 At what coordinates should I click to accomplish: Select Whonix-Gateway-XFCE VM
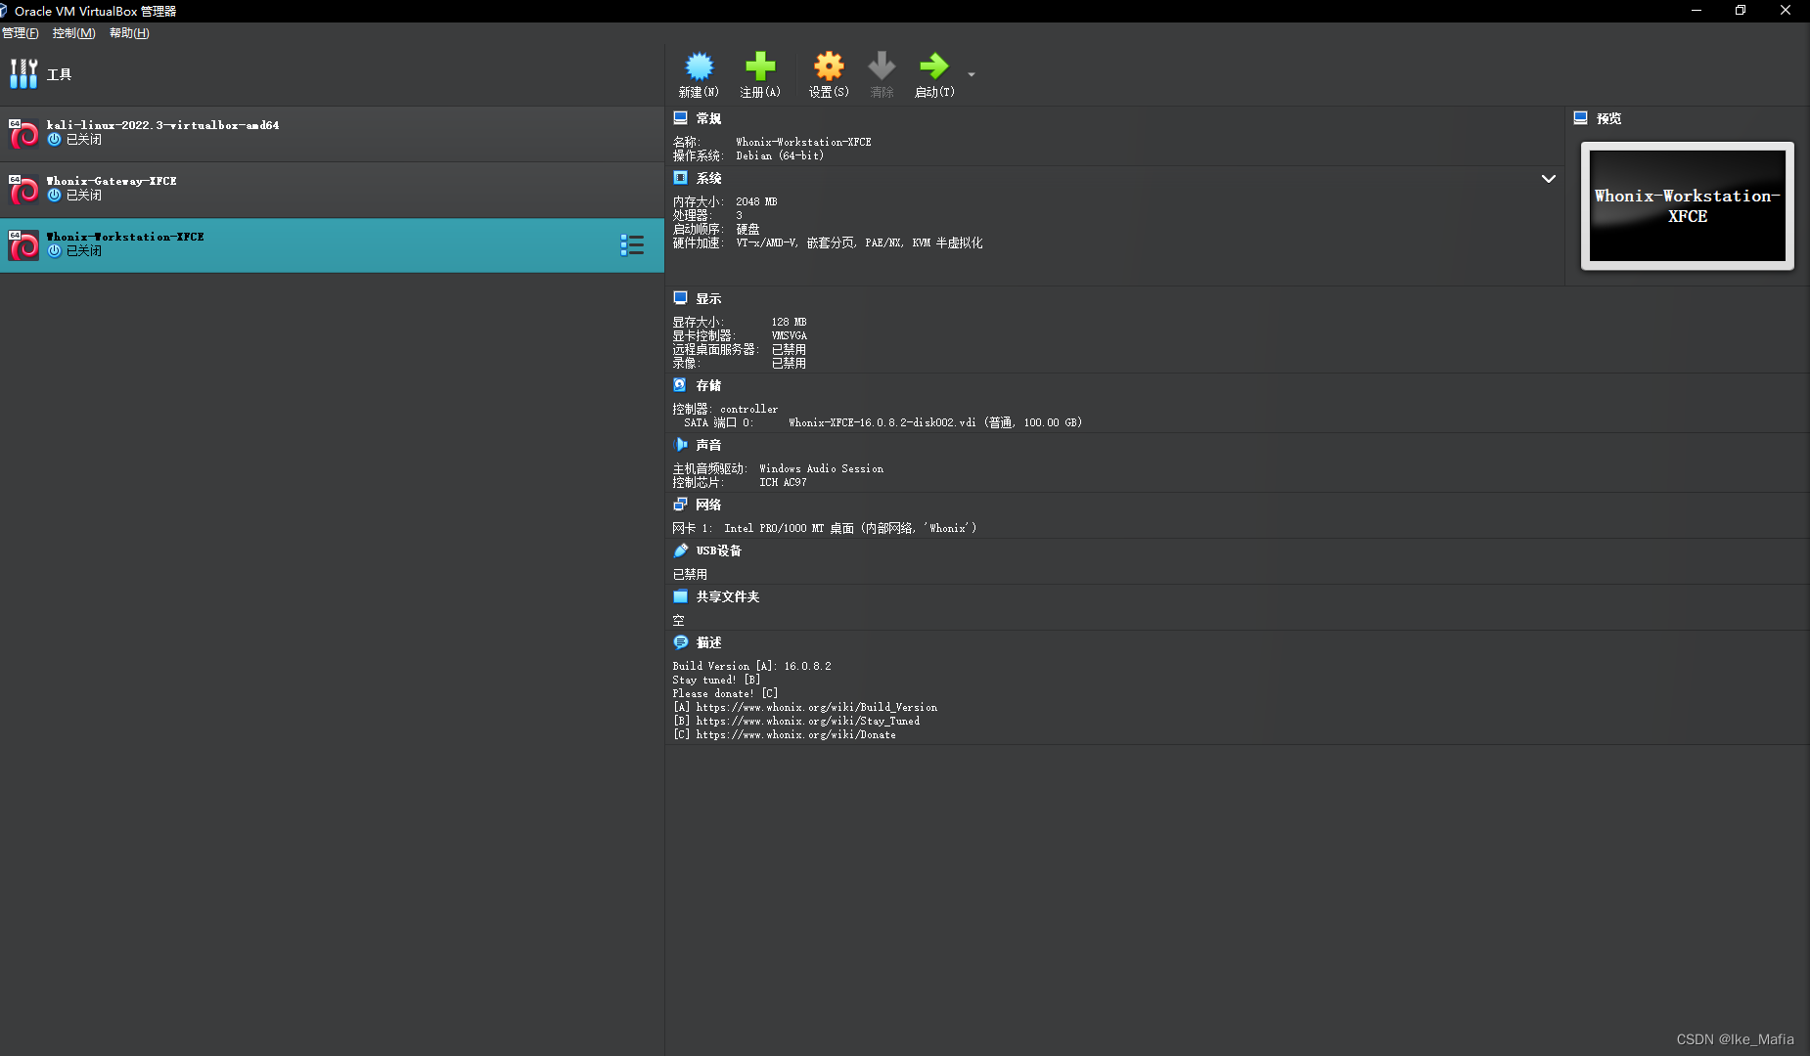(x=332, y=189)
